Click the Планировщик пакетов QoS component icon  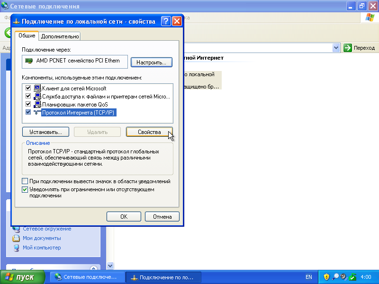tap(37, 104)
